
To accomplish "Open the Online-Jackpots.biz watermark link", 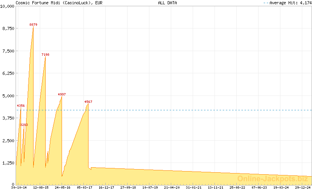I will pos(272,179).
